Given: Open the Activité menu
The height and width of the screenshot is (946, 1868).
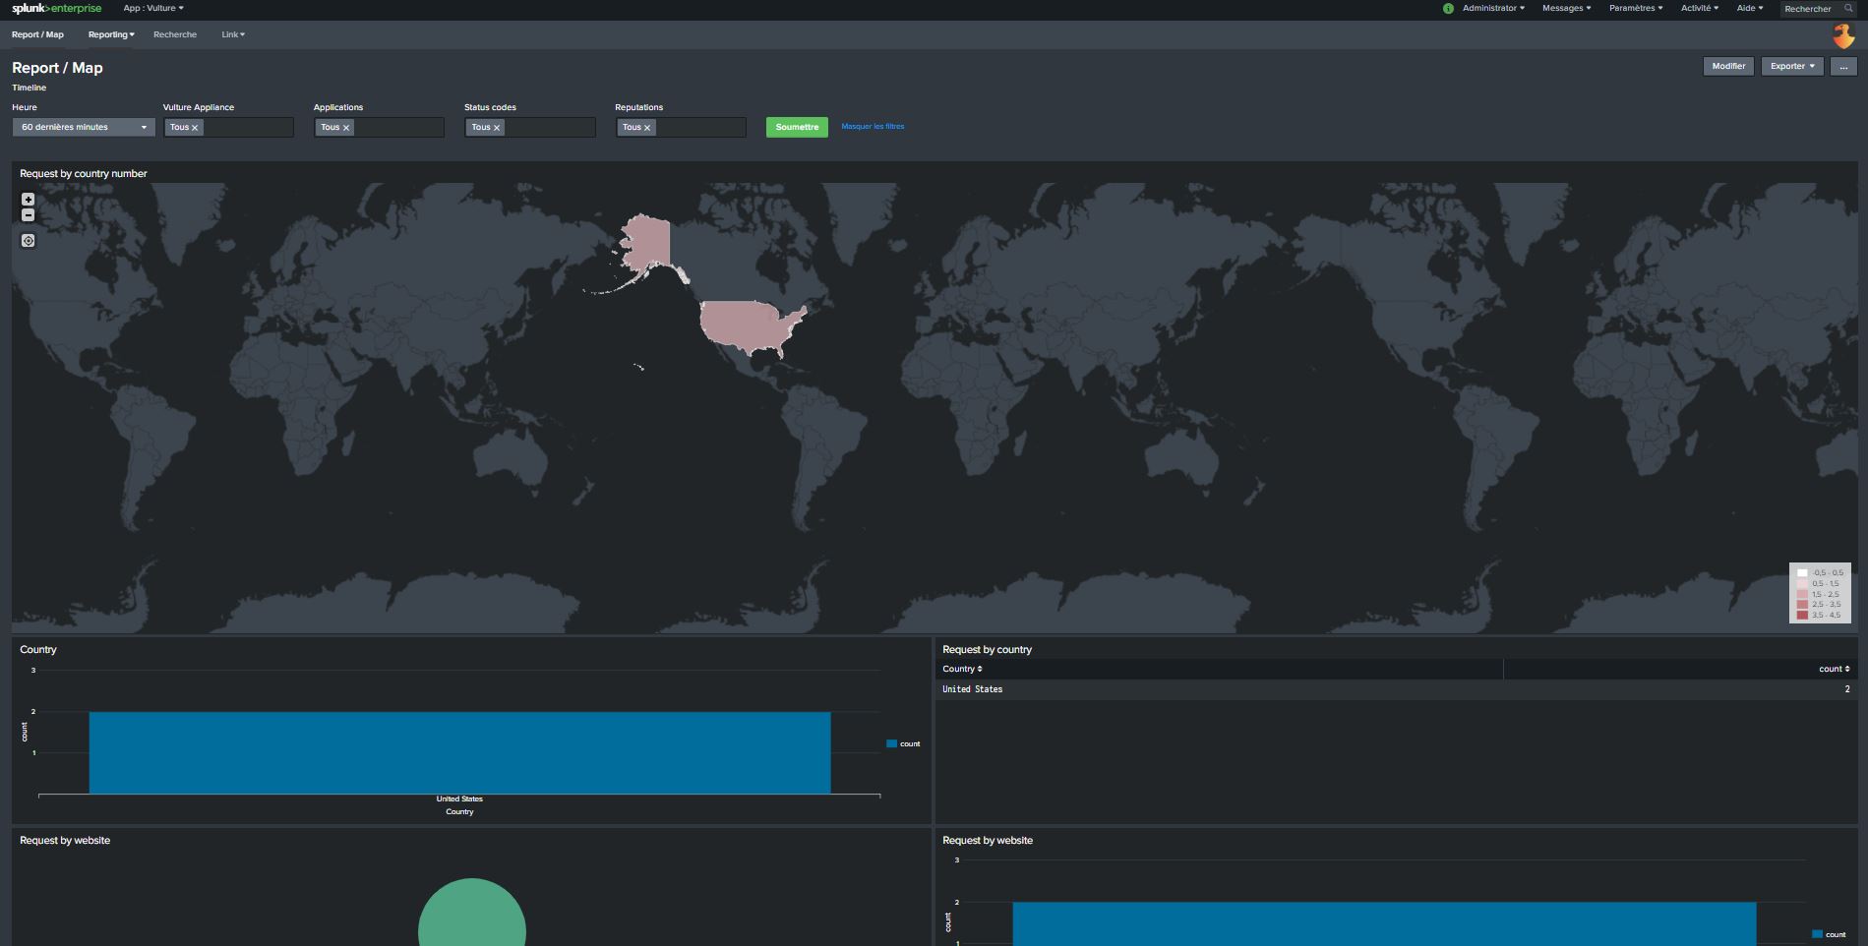Looking at the screenshot, I should click(1700, 8).
